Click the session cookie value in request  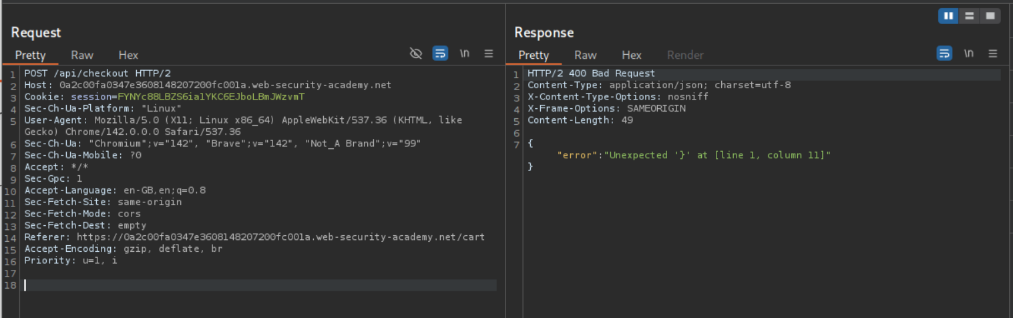tap(211, 97)
